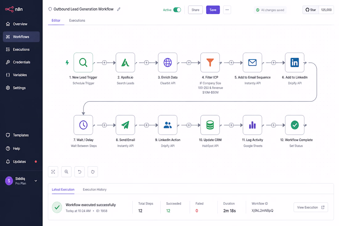The height and width of the screenshot is (226, 339).
Task: Click the Duration 2m 18s value
Action: coord(229,211)
